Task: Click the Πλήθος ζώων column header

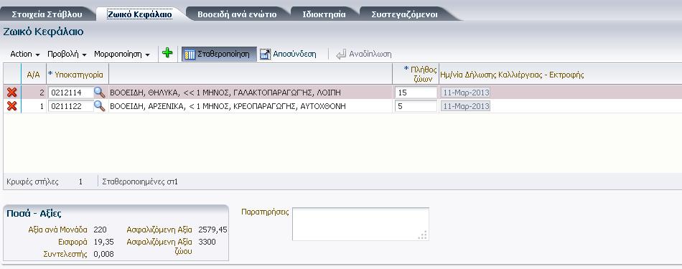Action: tap(416, 75)
